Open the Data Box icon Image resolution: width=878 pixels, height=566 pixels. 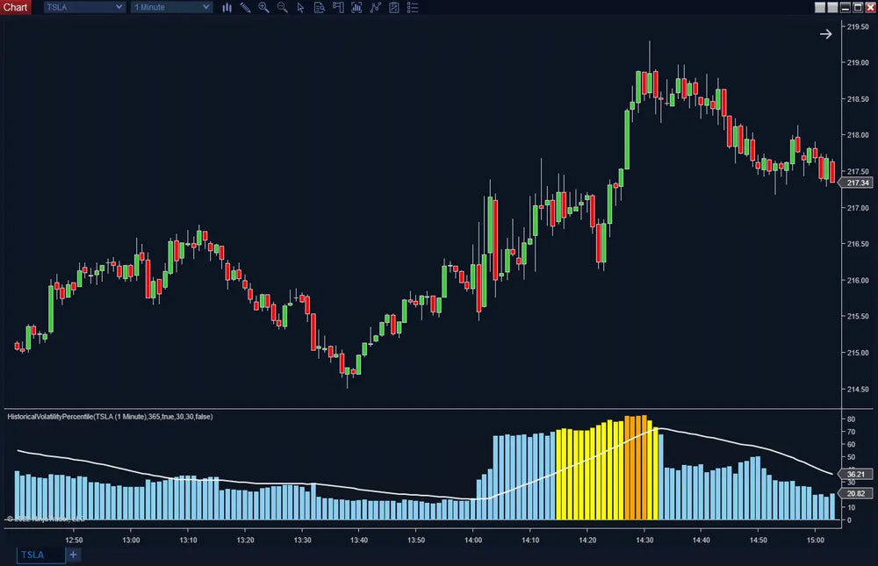point(319,7)
